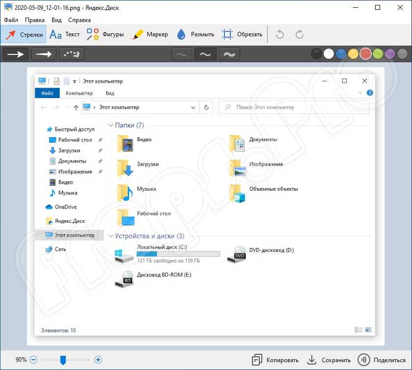This screenshot has width=412, height=370.
Task: Pick the Обрезать crop tool
Action: point(242,34)
